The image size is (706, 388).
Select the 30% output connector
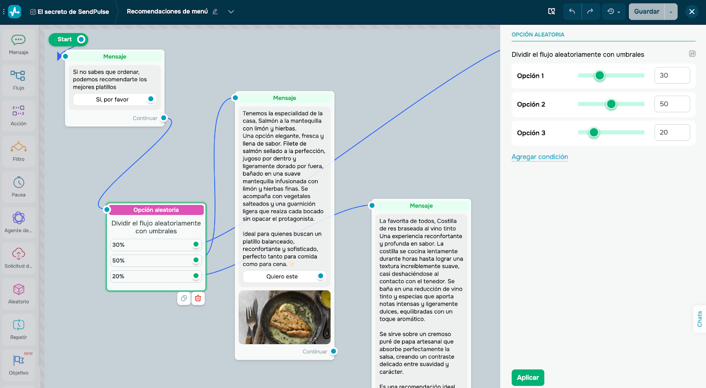[x=196, y=244]
